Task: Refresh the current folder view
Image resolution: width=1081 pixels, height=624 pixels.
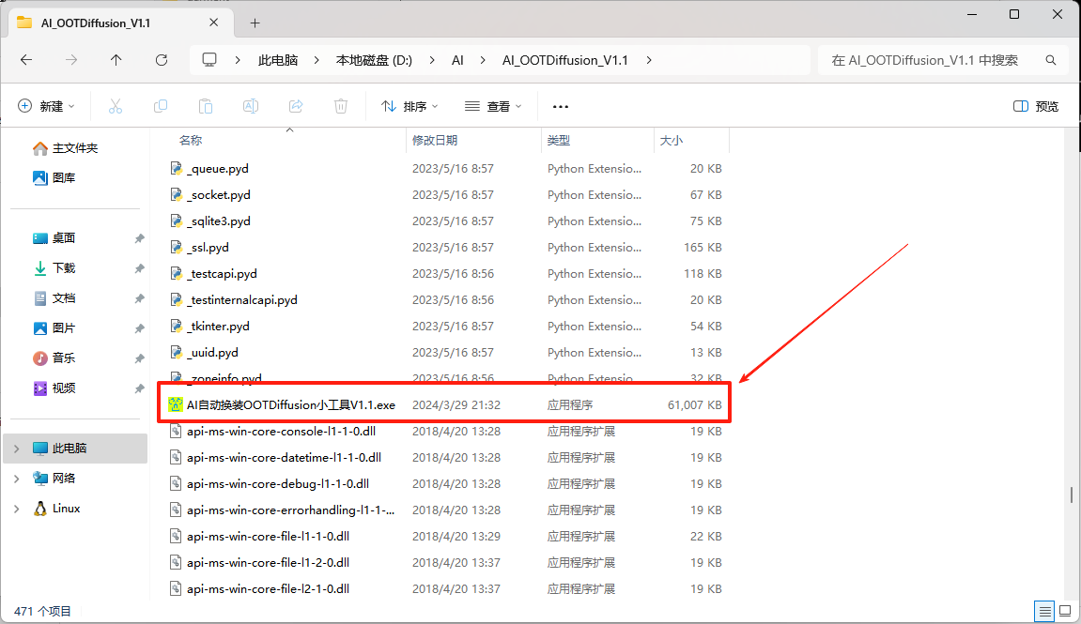Action: pos(162,60)
